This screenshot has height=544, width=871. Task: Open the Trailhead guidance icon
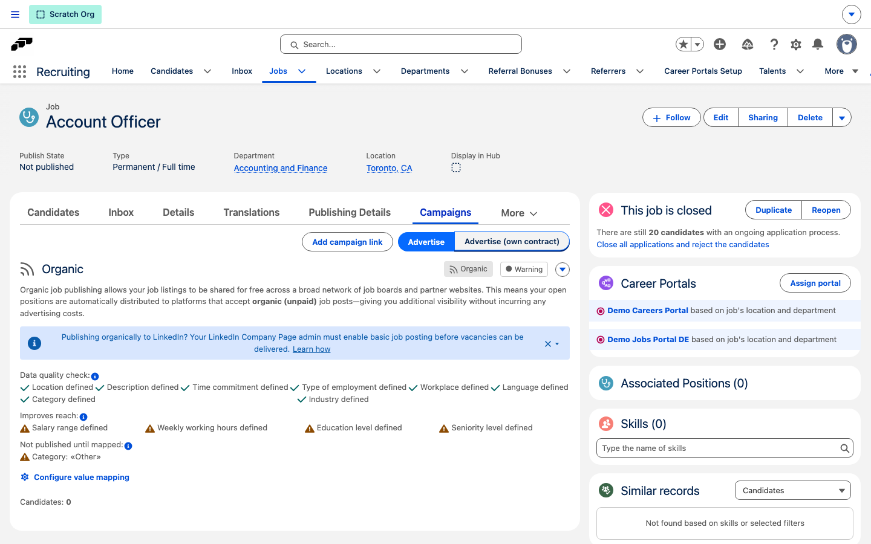coord(748,44)
